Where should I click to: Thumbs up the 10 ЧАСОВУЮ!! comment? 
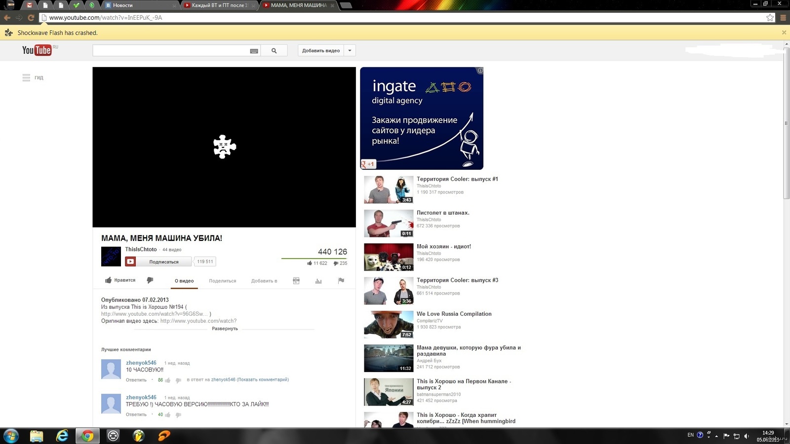tap(168, 380)
